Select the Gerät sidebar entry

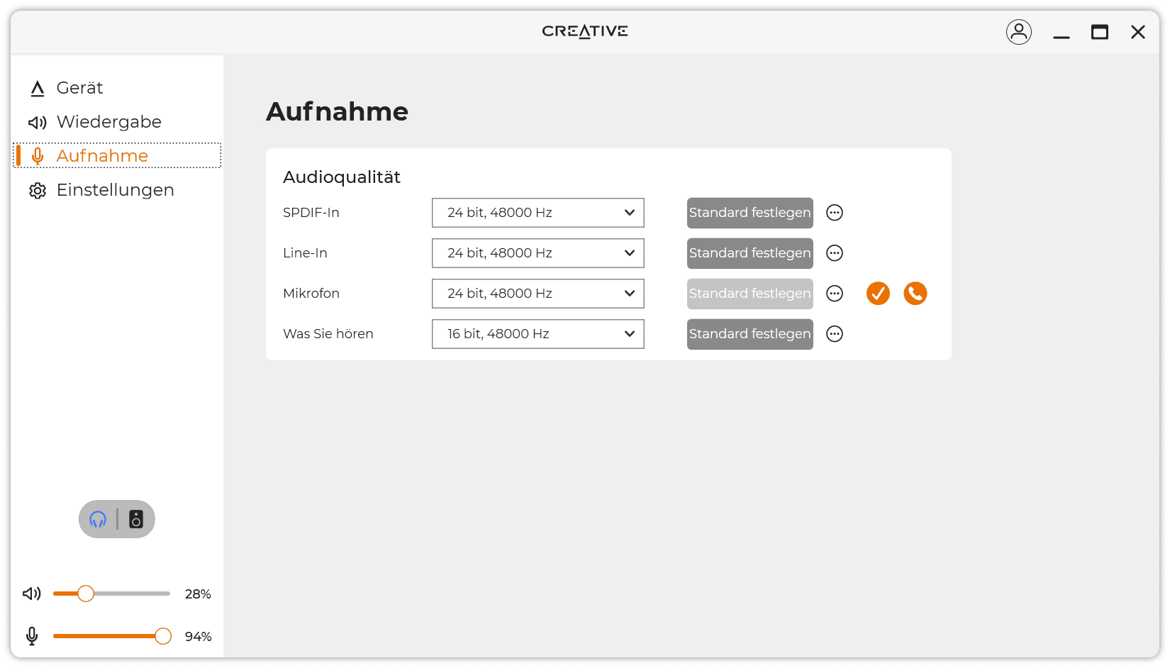[x=79, y=88]
